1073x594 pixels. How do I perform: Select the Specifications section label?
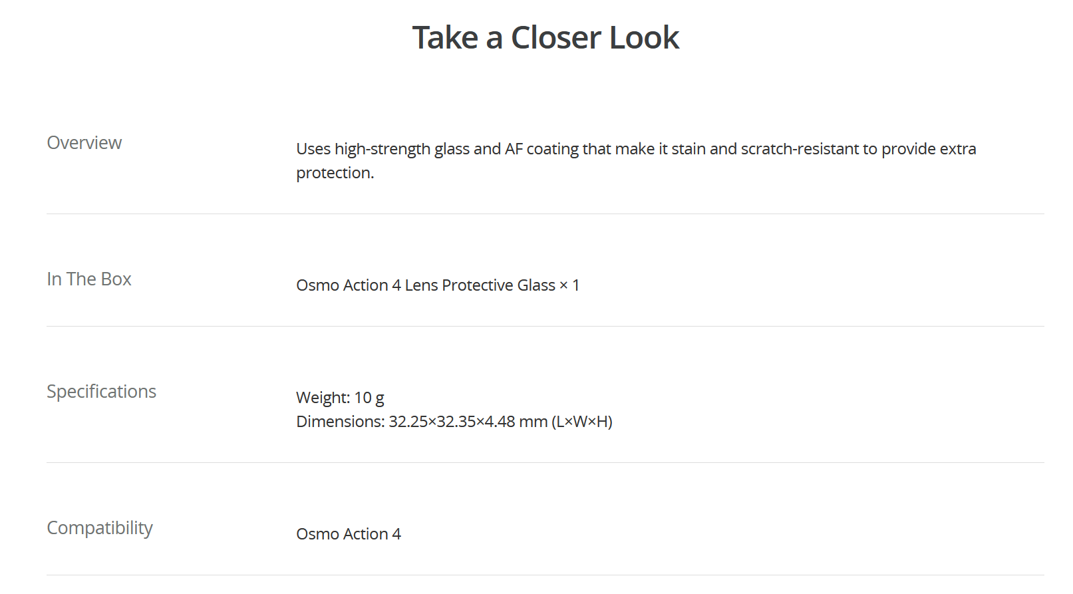(102, 392)
